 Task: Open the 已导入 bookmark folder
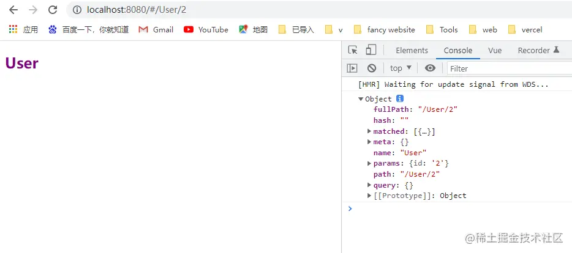pyautogui.click(x=296, y=29)
